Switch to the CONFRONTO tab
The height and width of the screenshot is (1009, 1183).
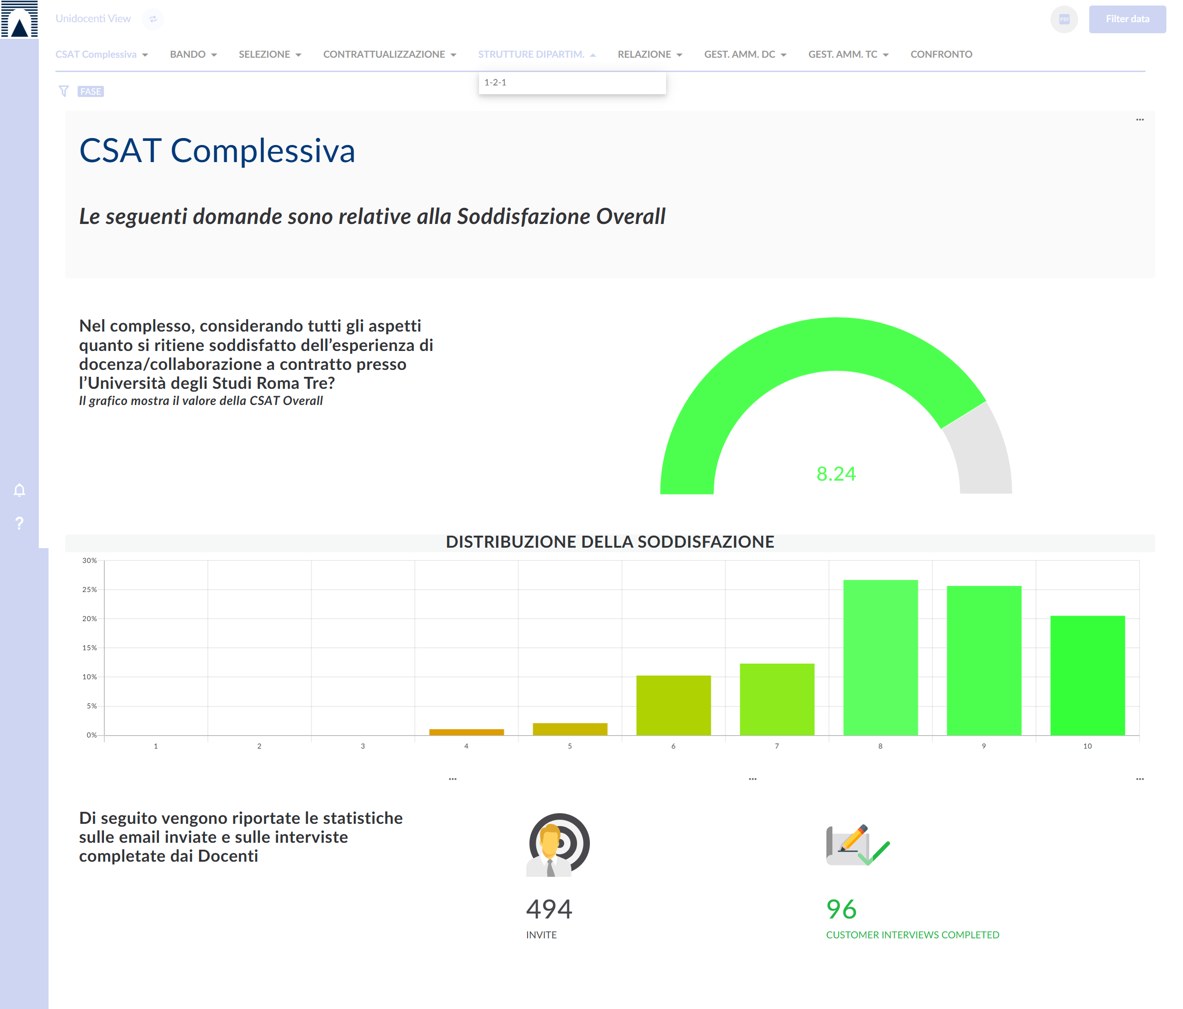coord(941,54)
